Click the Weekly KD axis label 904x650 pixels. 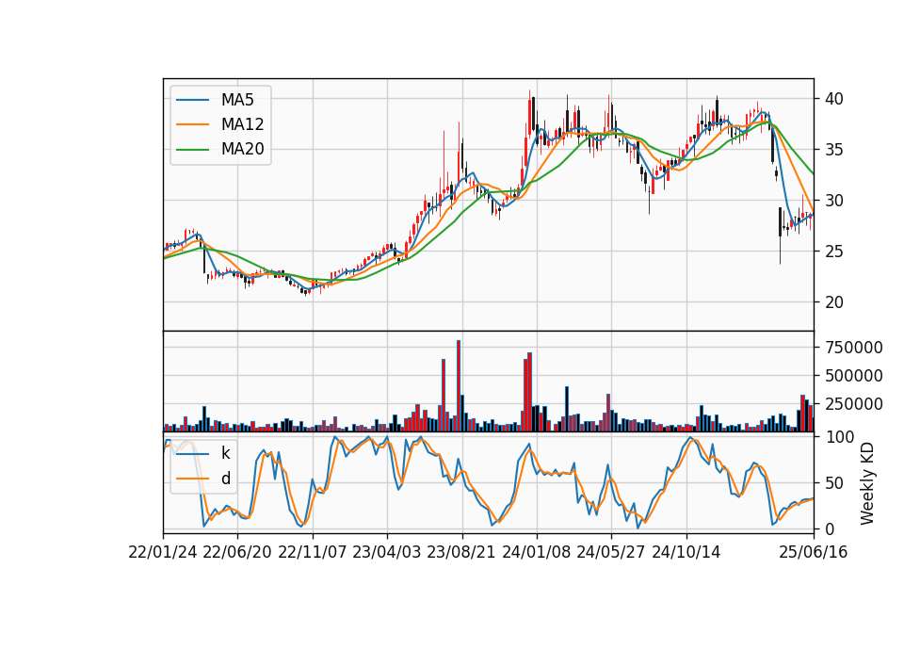(867, 483)
